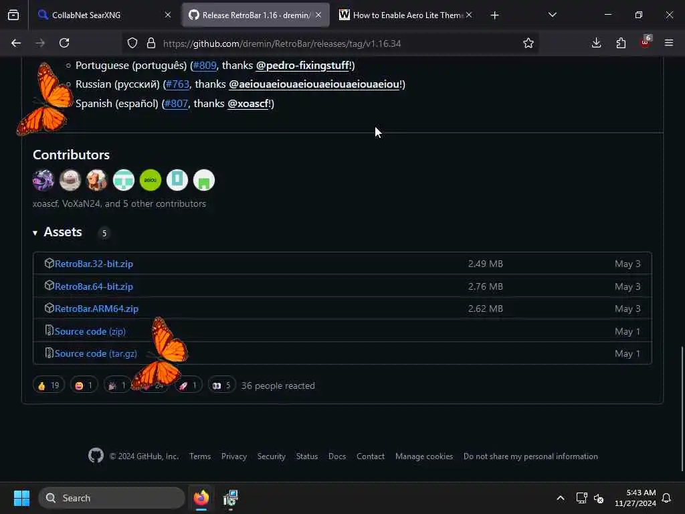Open green identicon contributor avatar

click(x=204, y=180)
